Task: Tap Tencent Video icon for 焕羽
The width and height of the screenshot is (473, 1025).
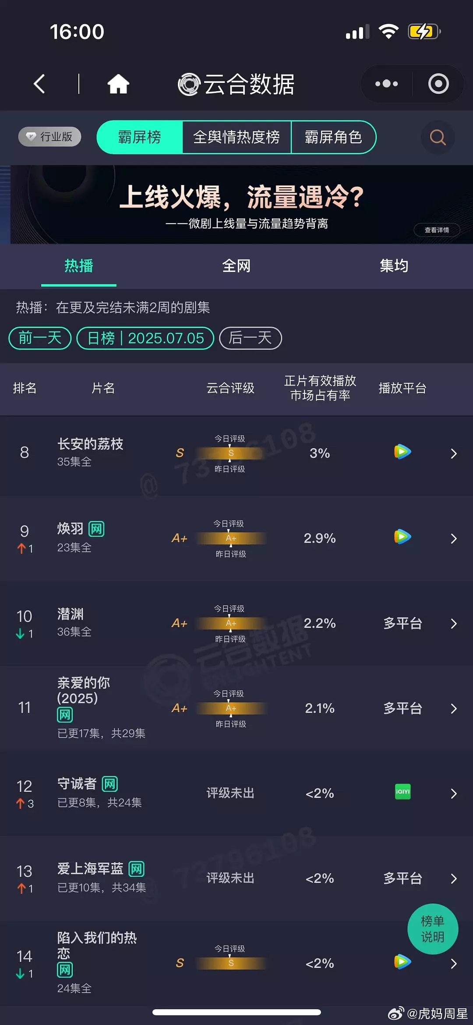Action: point(402,537)
